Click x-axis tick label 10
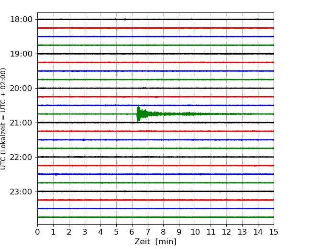This screenshot has height=249, width=311. pos(195,232)
